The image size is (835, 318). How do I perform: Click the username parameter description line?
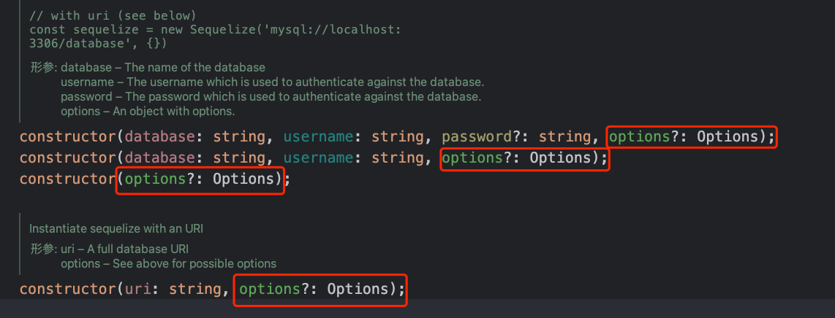272,82
